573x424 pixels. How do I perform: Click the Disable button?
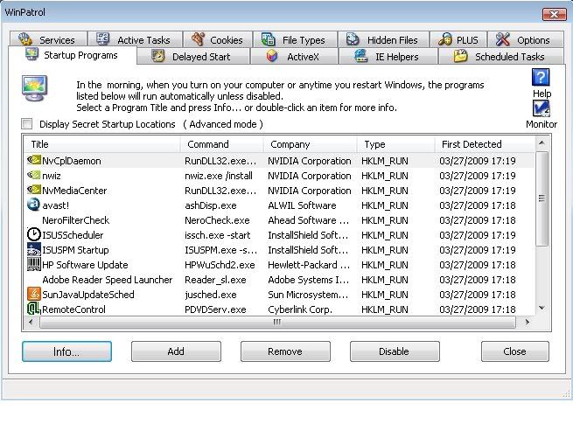[395, 351]
